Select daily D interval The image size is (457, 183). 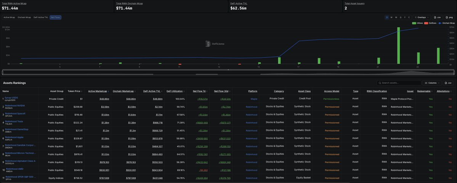(387, 17)
